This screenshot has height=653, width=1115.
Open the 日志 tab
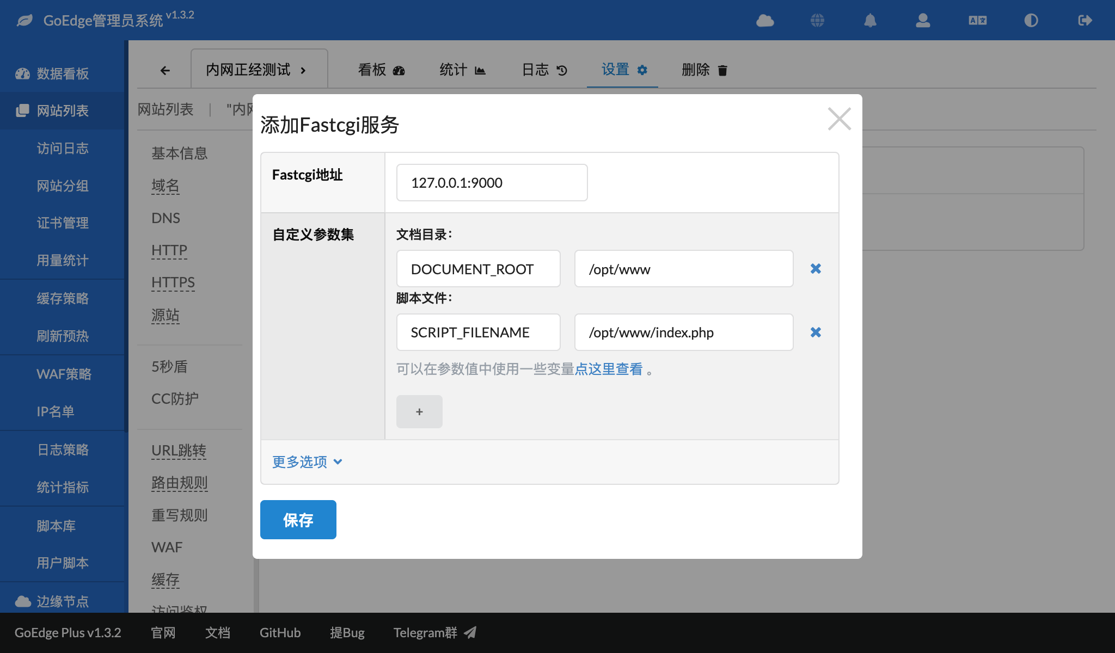click(x=544, y=70)
